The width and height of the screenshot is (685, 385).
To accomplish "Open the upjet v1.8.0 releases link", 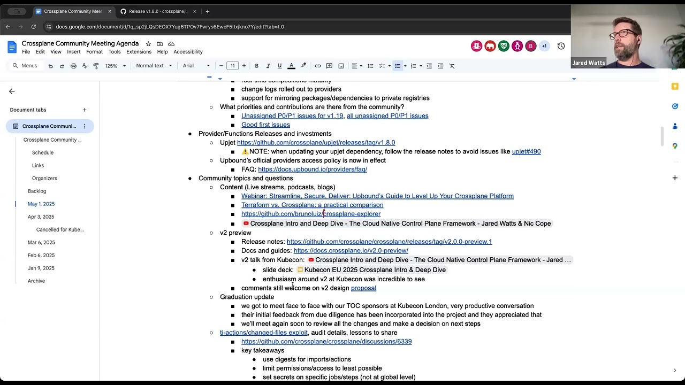I will coord(316,143).
